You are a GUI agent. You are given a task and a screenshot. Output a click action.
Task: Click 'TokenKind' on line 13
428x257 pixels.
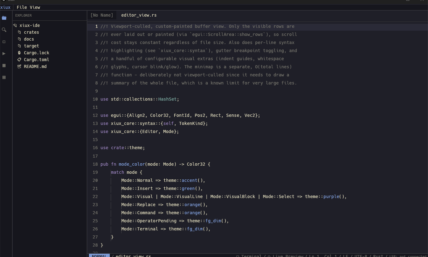click(x=191, y=123)
